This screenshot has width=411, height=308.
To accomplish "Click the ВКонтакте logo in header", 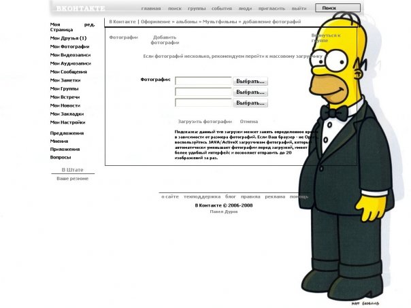I will coord(80,8).
